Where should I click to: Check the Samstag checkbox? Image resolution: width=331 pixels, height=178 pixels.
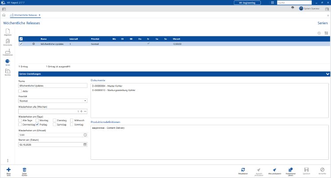point(55,124)
